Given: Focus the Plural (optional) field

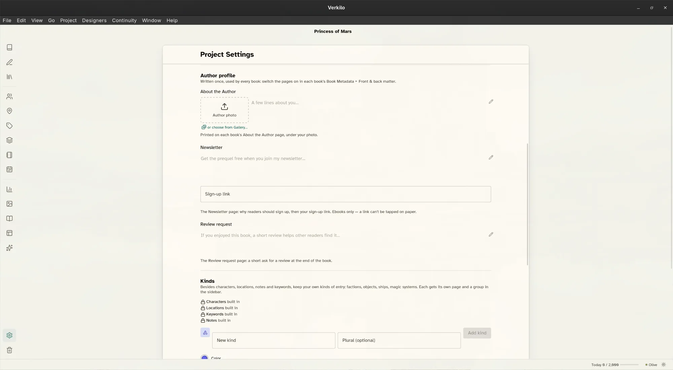Looking at the screenshot, I should pyautogui.click(x=399, y=340).
